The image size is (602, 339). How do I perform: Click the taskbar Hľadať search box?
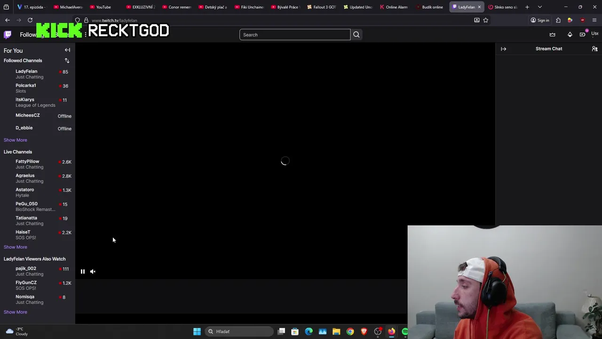pyautogui.click(x=239, y=331)
